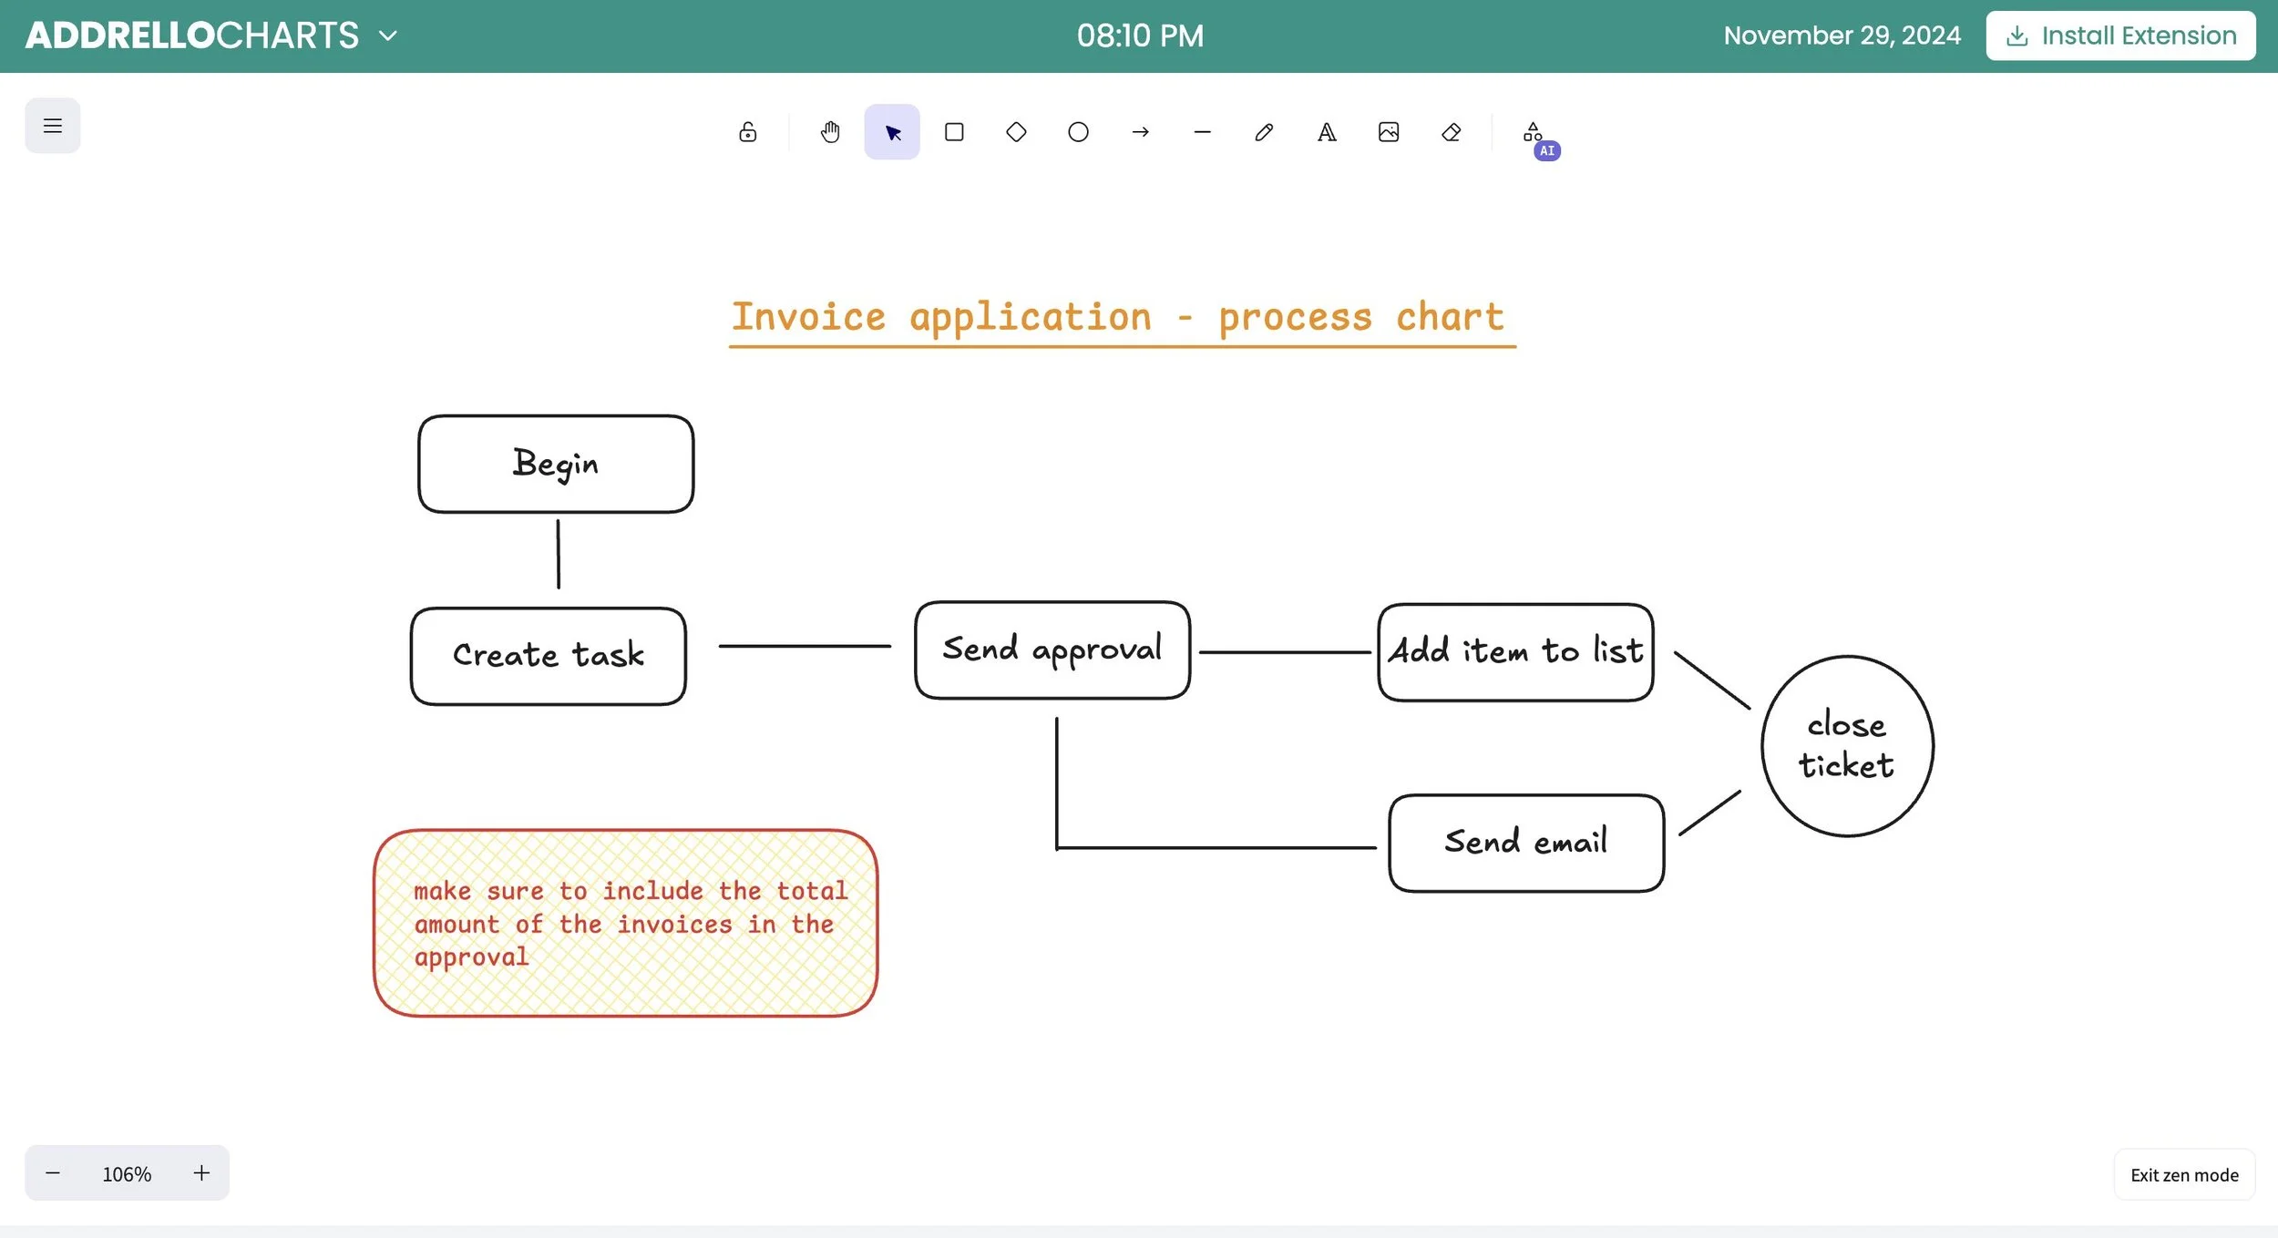Toggle the canvas lock icon

pos(747,132)
